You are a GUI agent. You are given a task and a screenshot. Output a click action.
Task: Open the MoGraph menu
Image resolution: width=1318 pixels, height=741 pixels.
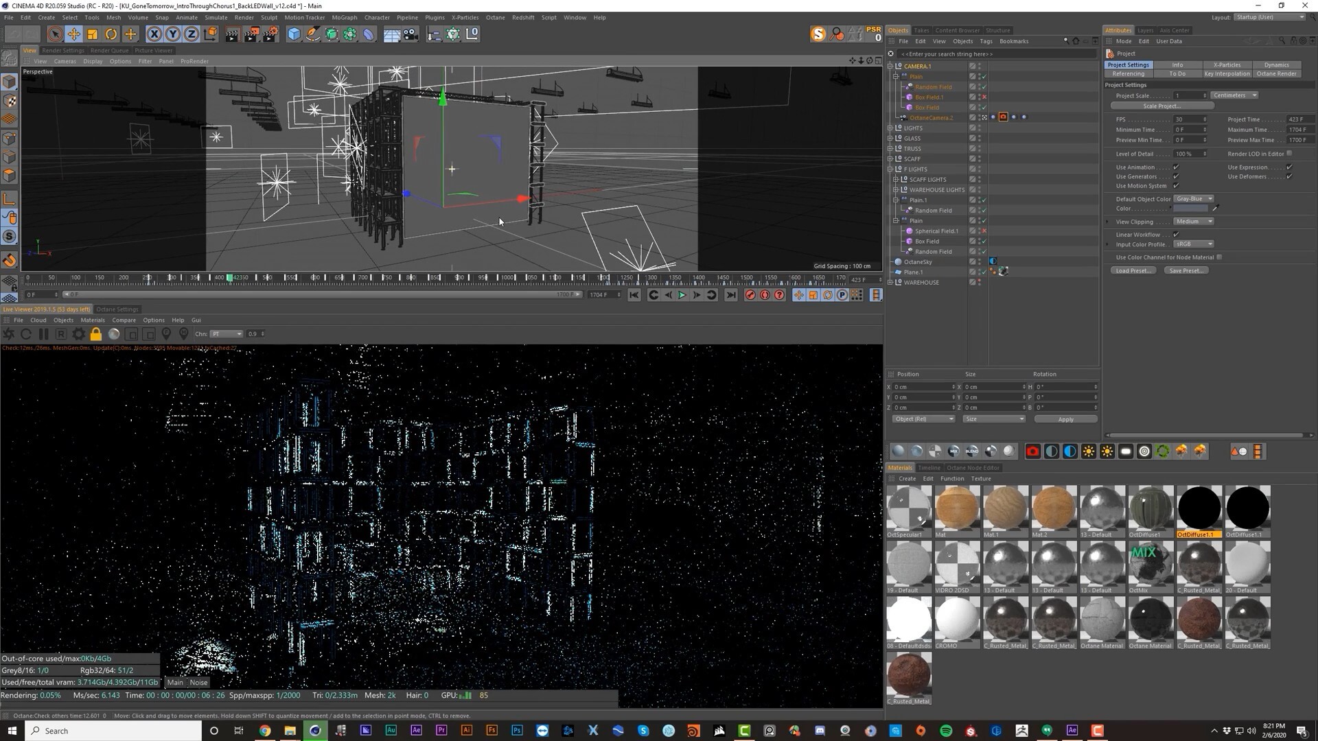(344, 17)
